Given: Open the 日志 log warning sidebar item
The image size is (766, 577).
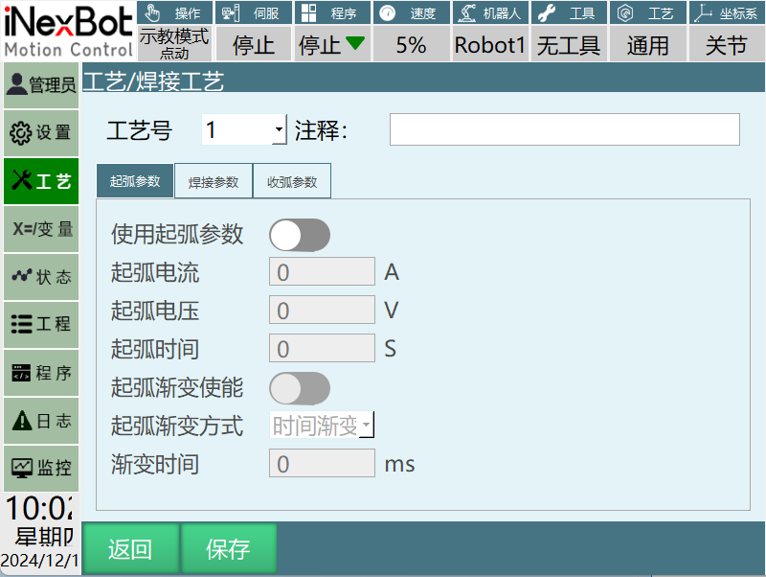Looking at the screenshot, I should [40, 421].
